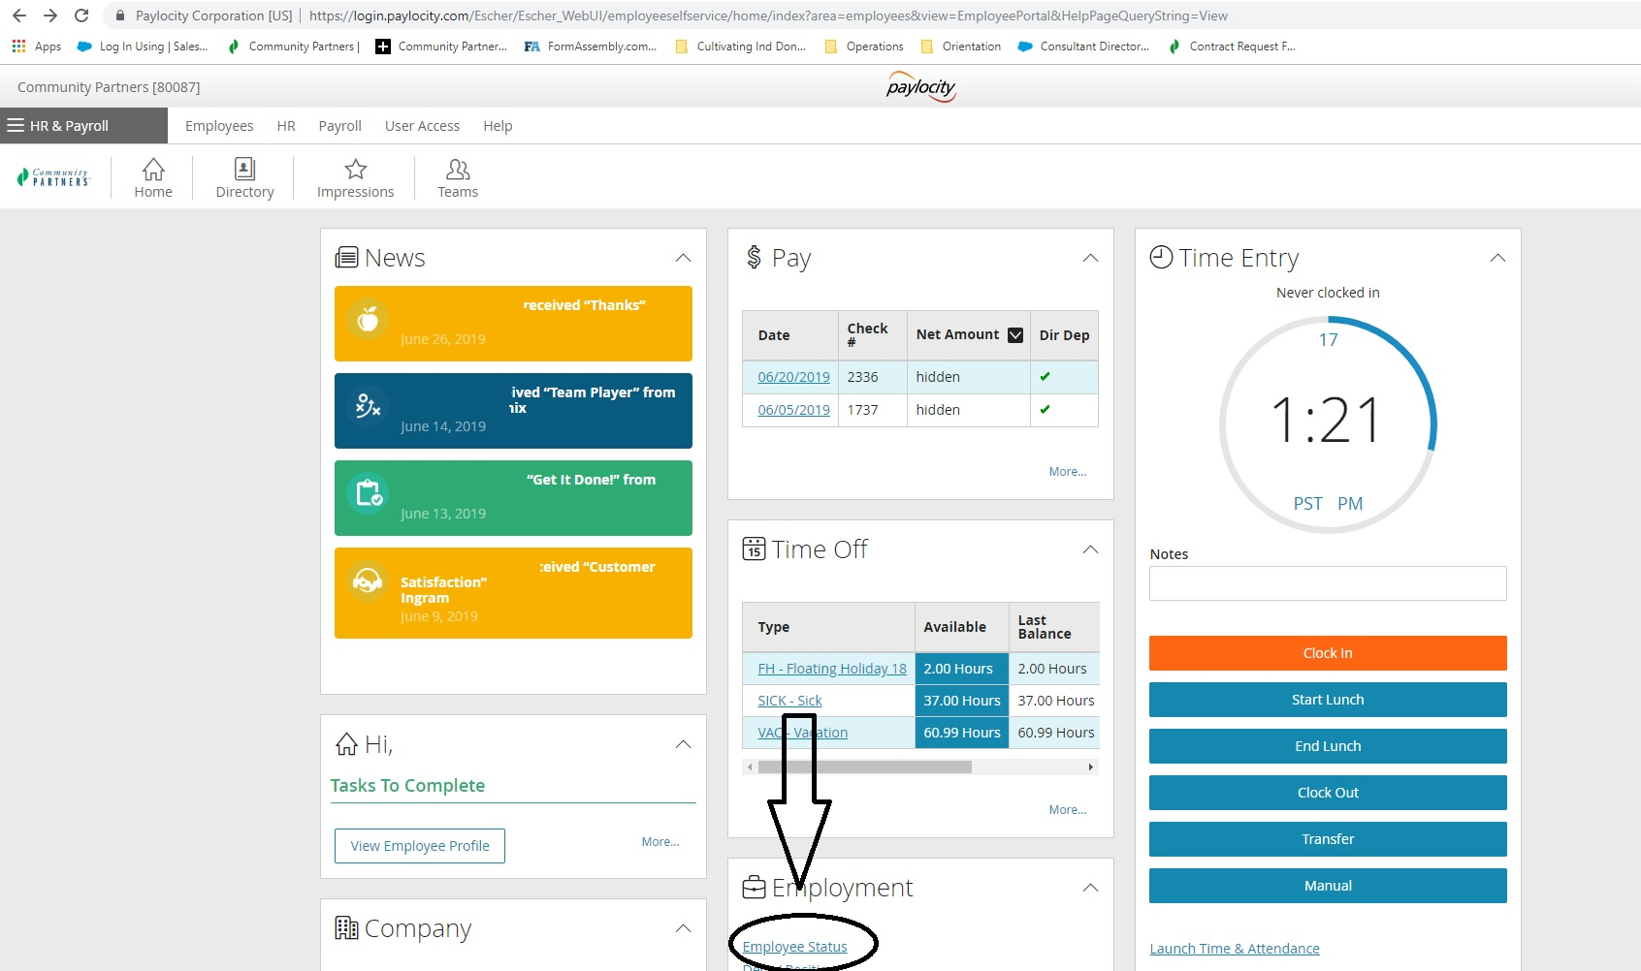Open the Apps grid bookmark
The width and height of the screenshot is (1641, 971).
(36, 47)
